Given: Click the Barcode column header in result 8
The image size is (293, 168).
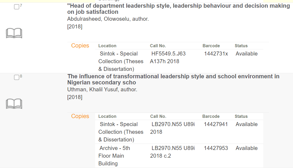Looking at the screenshot, I should point(211,117).
